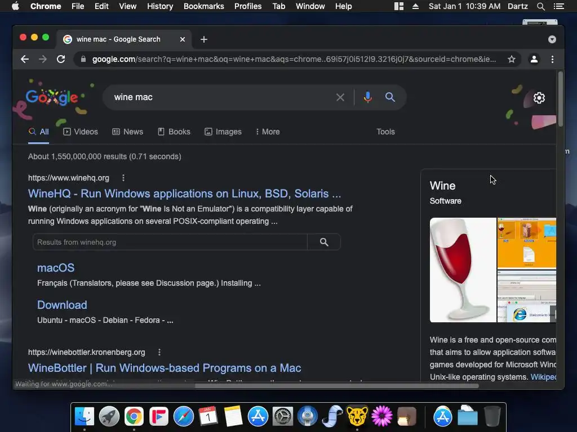Search within winehq.org using magnifier button

pyautogui.click(x=324, y=242)
